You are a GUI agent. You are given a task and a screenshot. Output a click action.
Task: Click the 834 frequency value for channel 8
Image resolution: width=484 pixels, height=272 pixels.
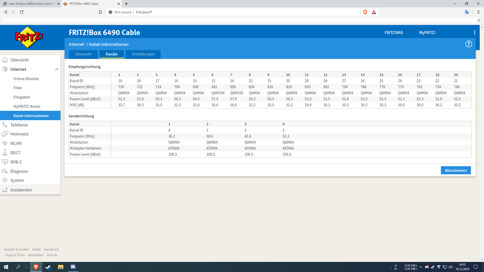[x=251, y=87]
